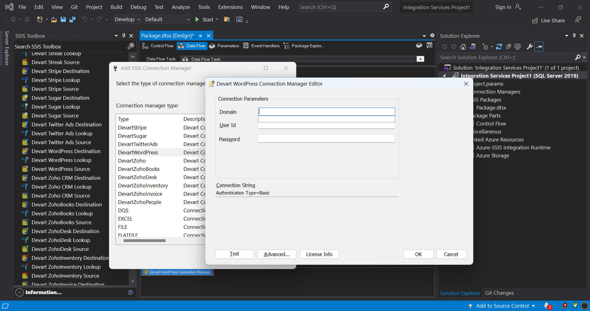
Task: Click the Devart Zoho CRM Source toolbox item
Action: pyautogui.click(x=61, y=196)
